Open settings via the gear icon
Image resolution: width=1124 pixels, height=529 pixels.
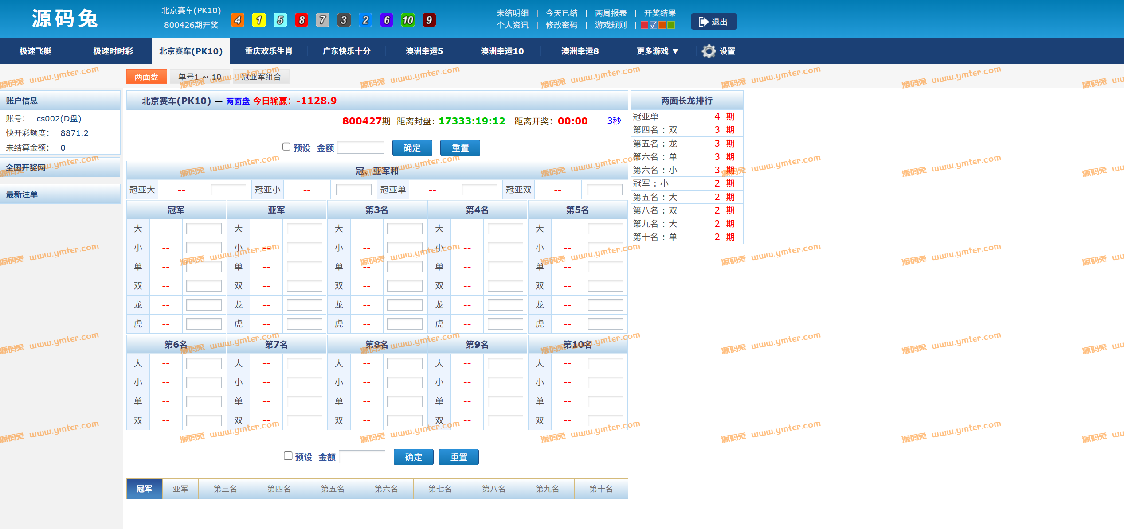pyautogui.click(x=709, y=51)
